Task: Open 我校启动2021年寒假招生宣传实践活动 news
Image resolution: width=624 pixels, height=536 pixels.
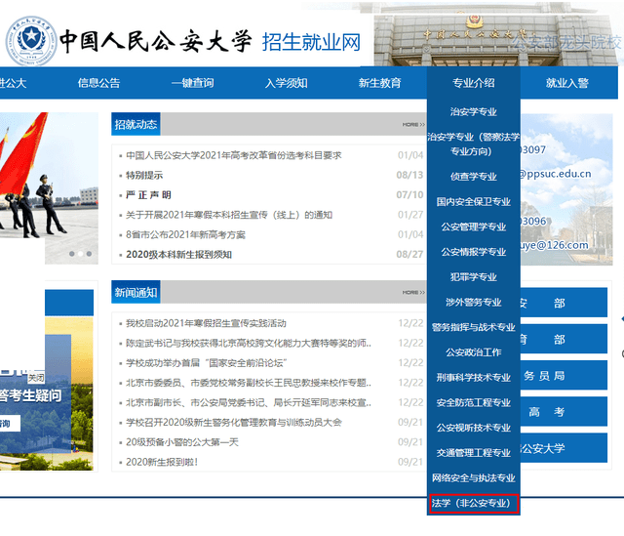Action: [x=206, y=323]
